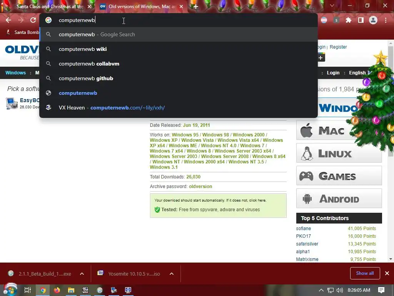Toggle the browser side panel icon

[361, 20]
